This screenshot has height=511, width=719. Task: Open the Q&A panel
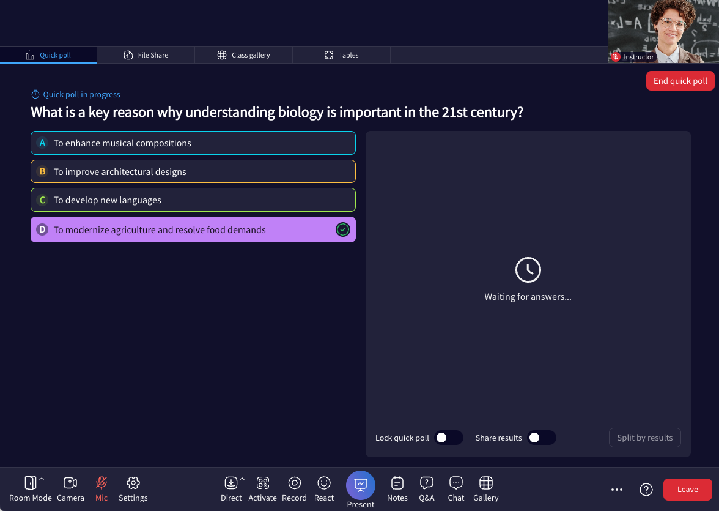coord(427,483)
